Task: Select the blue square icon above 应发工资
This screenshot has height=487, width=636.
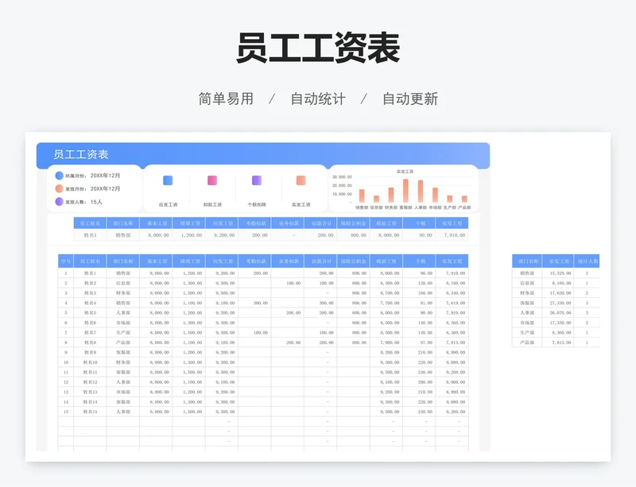Action: [x=168, y=180]
